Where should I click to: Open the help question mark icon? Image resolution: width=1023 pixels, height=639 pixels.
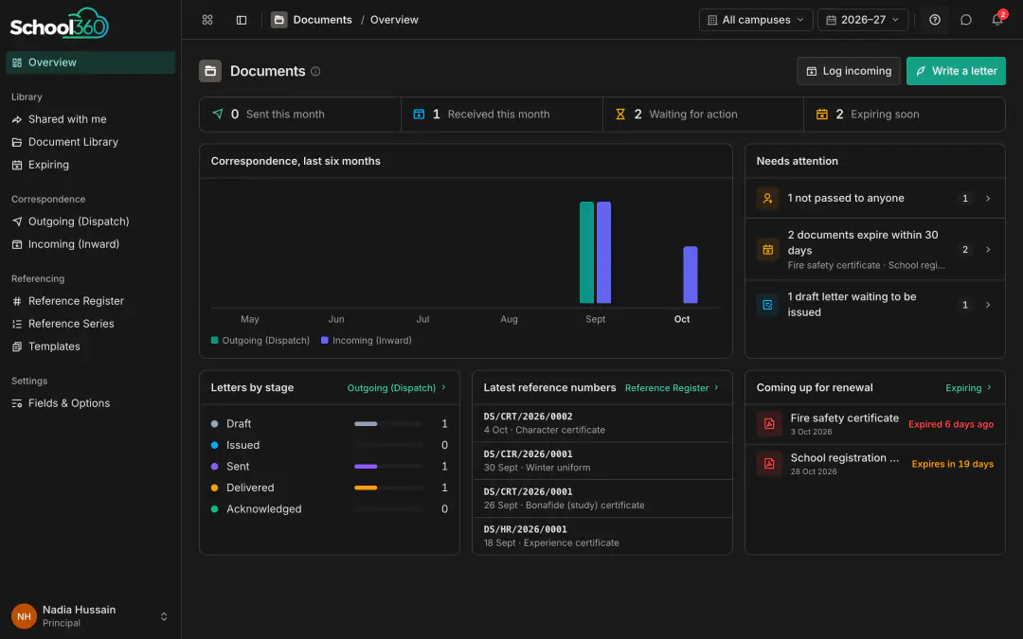935,20
